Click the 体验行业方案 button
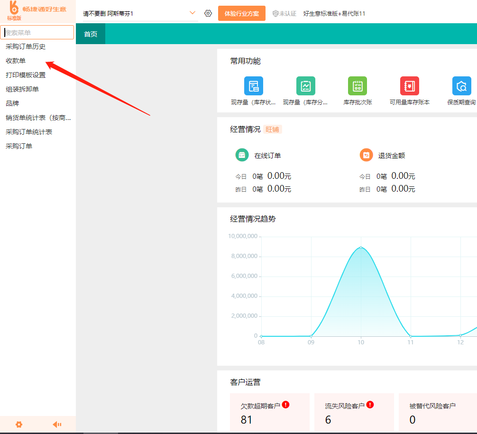Screen dimensions: 477x434 point(242,13)
